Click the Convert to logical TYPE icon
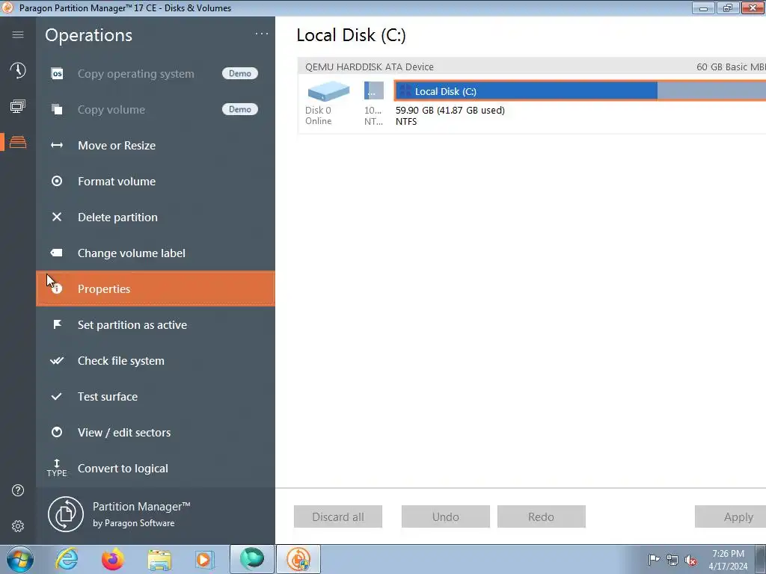Image resolution: width=766 pixels, height=574 pixels. (x=57, y=468)
